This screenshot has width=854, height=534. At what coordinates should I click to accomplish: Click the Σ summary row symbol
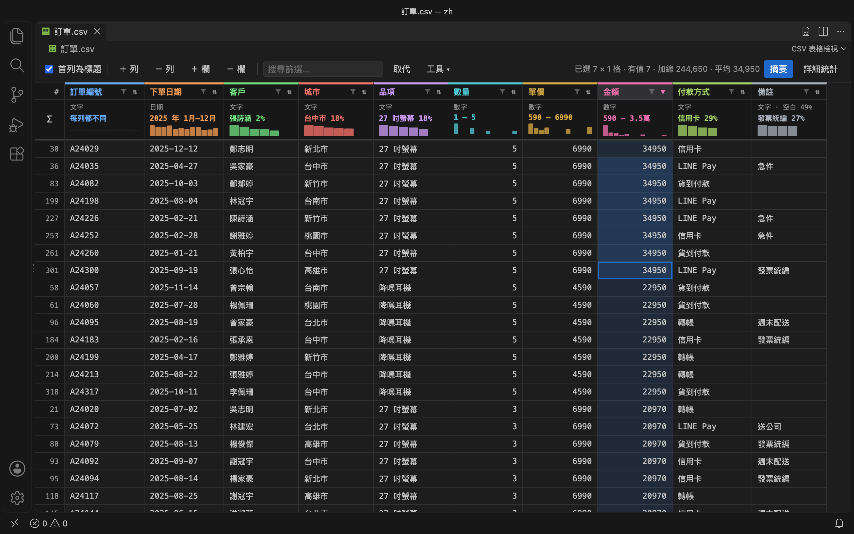click(50, 119)
